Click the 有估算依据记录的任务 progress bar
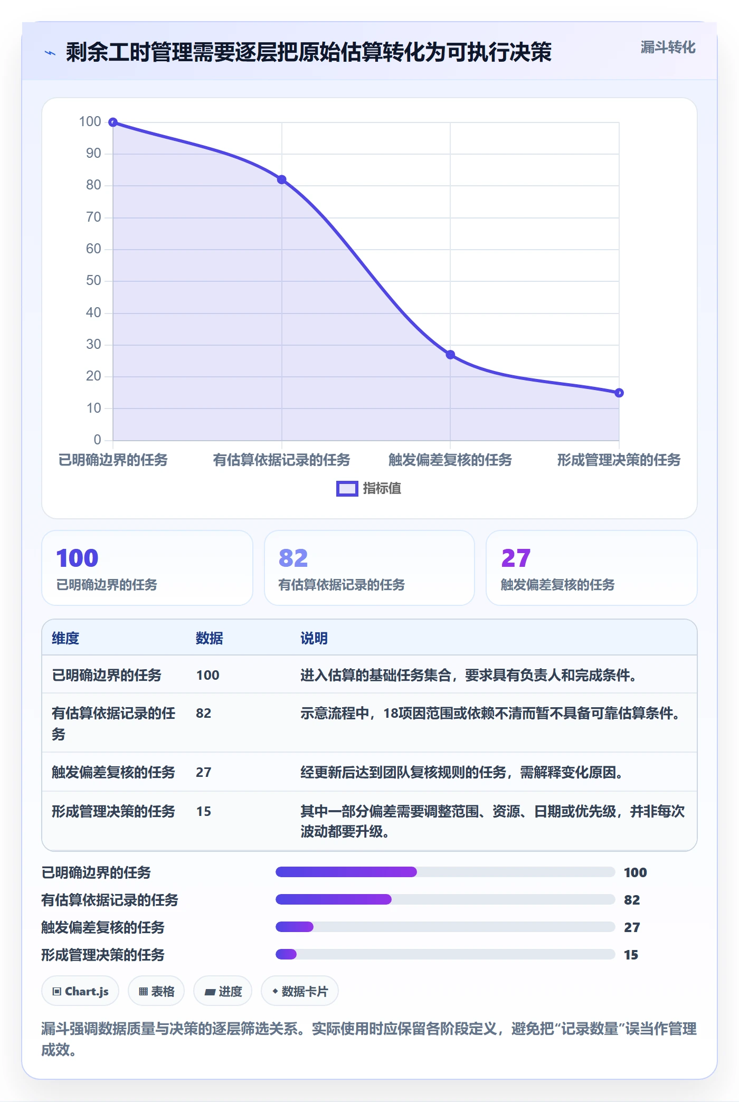This screenshot has width=739, height=1102. [445, 899]
